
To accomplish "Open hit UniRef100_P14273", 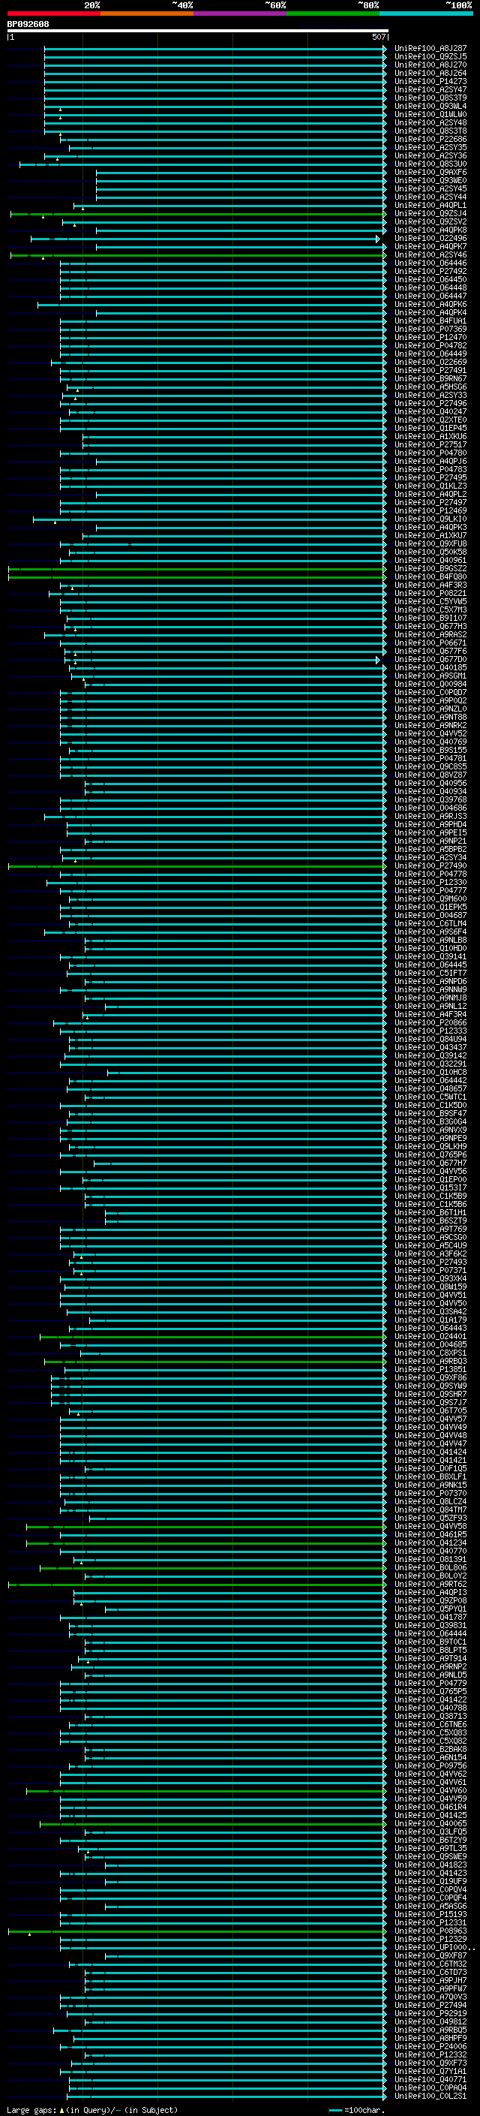I will (x=430, y=82).
